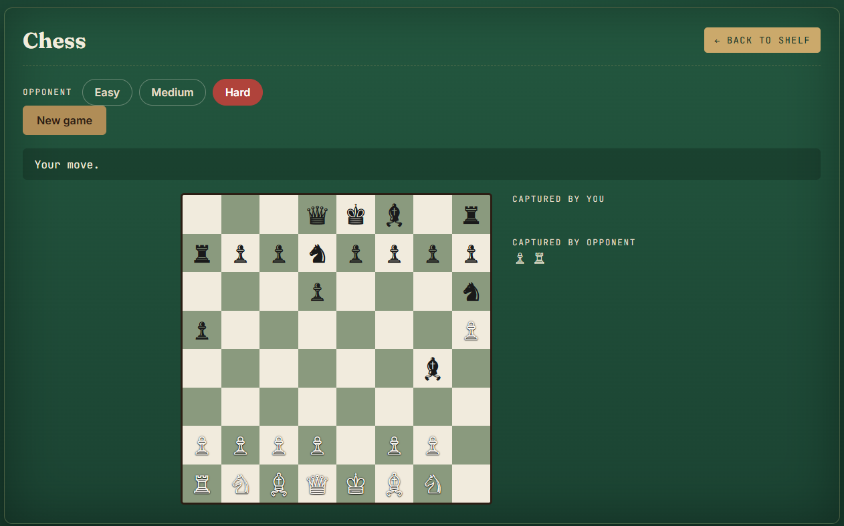Select the black rook on h8 corner
The image size is (844, 526).
[471, 215]
